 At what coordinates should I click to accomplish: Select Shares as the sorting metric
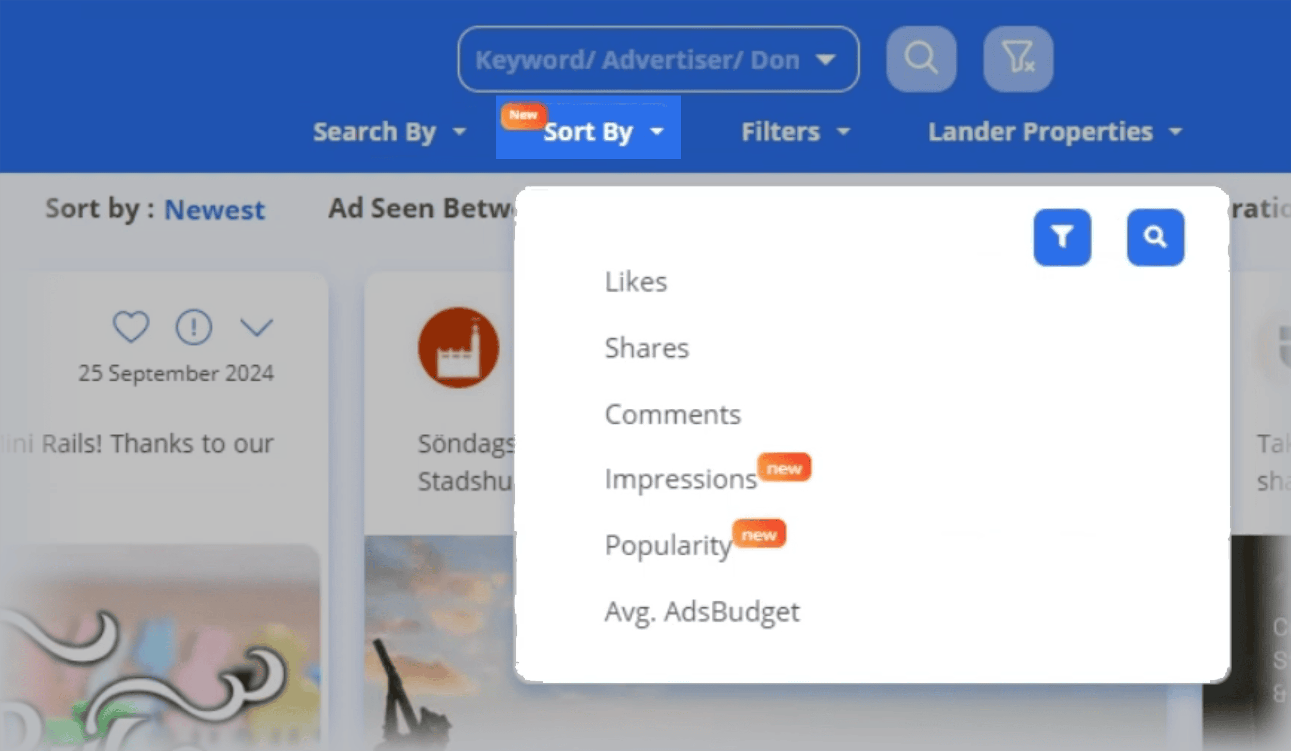(647, 347)
